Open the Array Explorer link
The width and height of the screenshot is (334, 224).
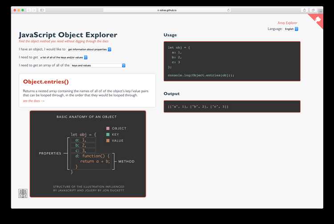coord(287,23)
